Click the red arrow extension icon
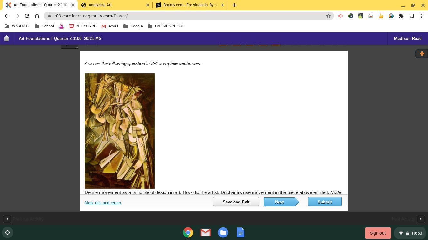The height and width of the screenshot is (240, 428). pos(341,16)
